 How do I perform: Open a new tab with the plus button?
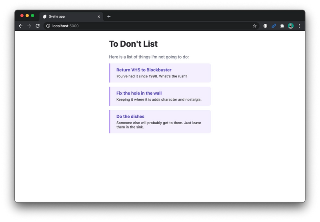tap(109, 16)
